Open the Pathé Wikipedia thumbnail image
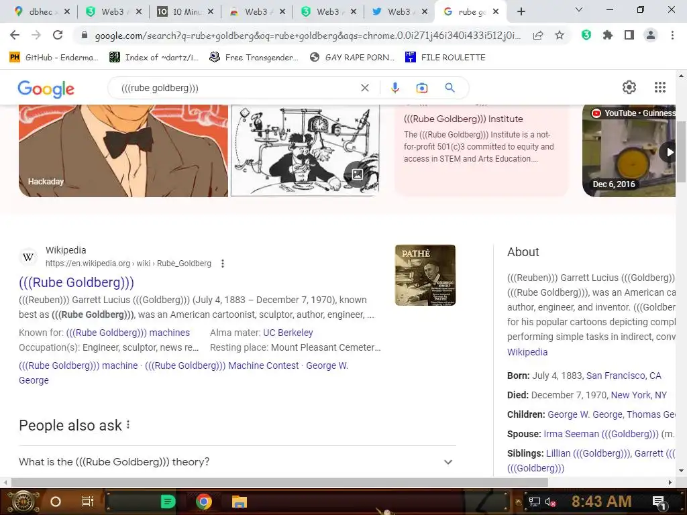 pos(425,275)
